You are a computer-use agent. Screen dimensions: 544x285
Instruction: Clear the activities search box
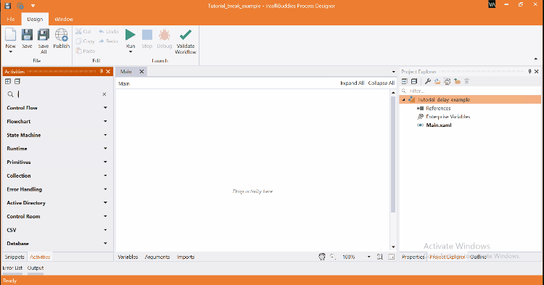pos(104,94)
